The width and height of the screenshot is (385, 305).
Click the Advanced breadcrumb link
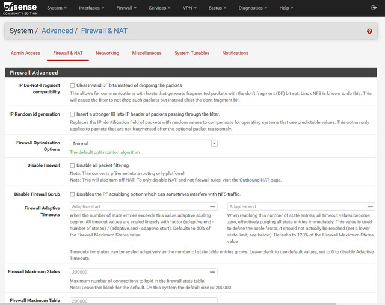click(x=57, y=31)
